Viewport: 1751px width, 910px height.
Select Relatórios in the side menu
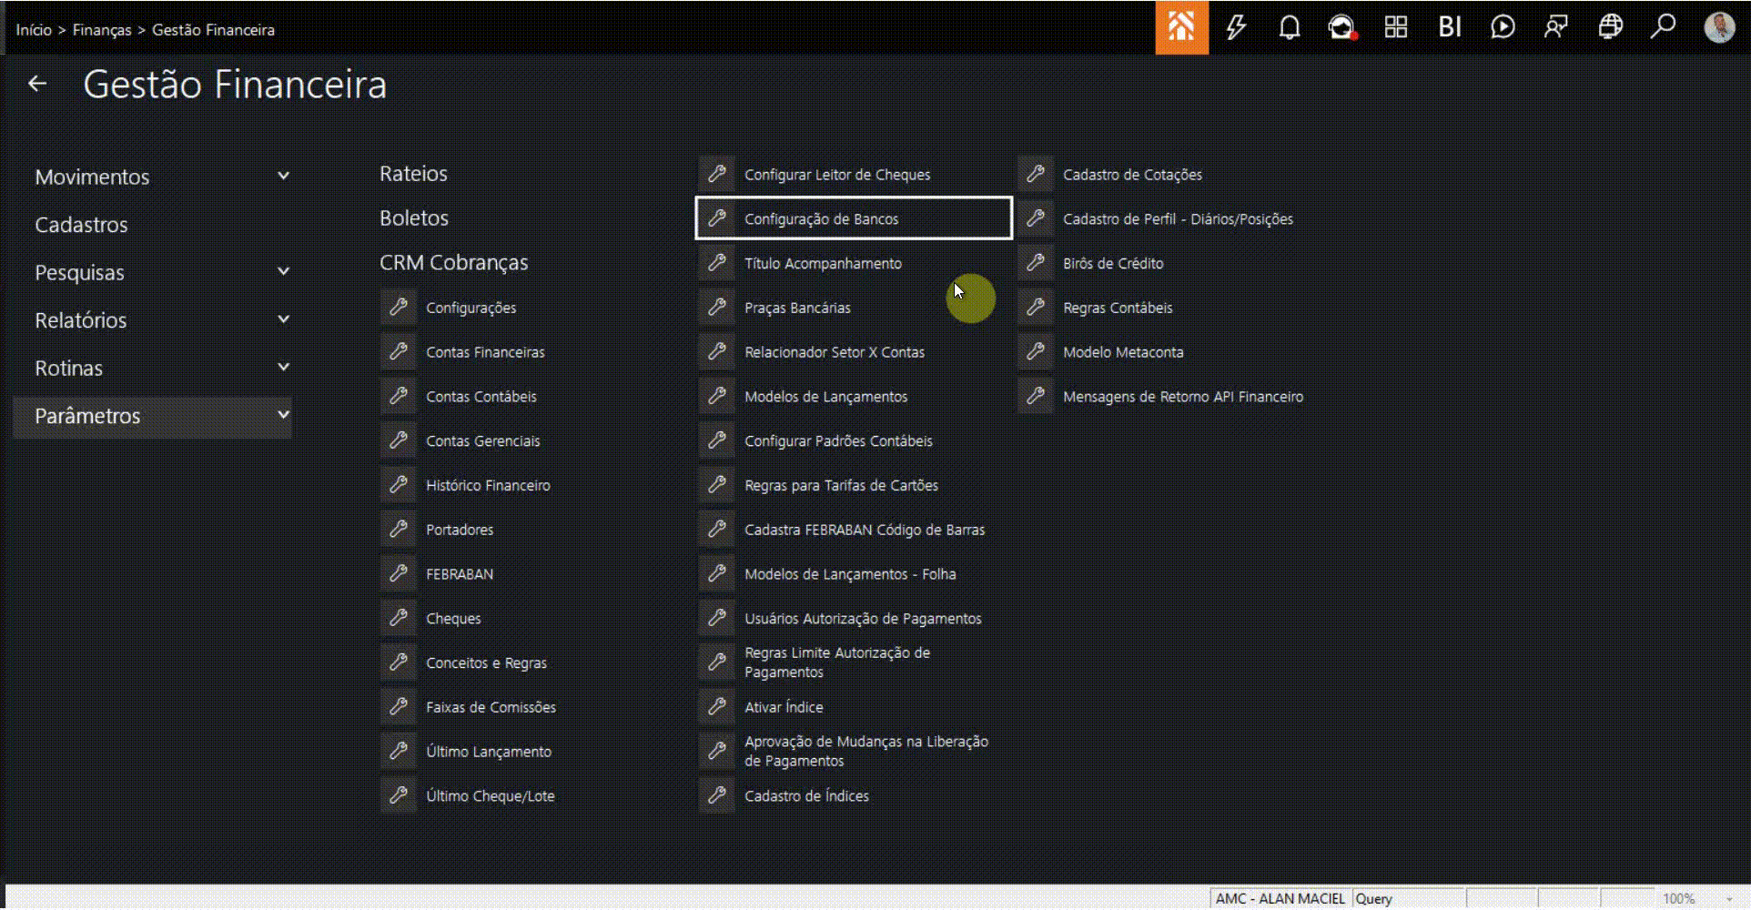81,320
